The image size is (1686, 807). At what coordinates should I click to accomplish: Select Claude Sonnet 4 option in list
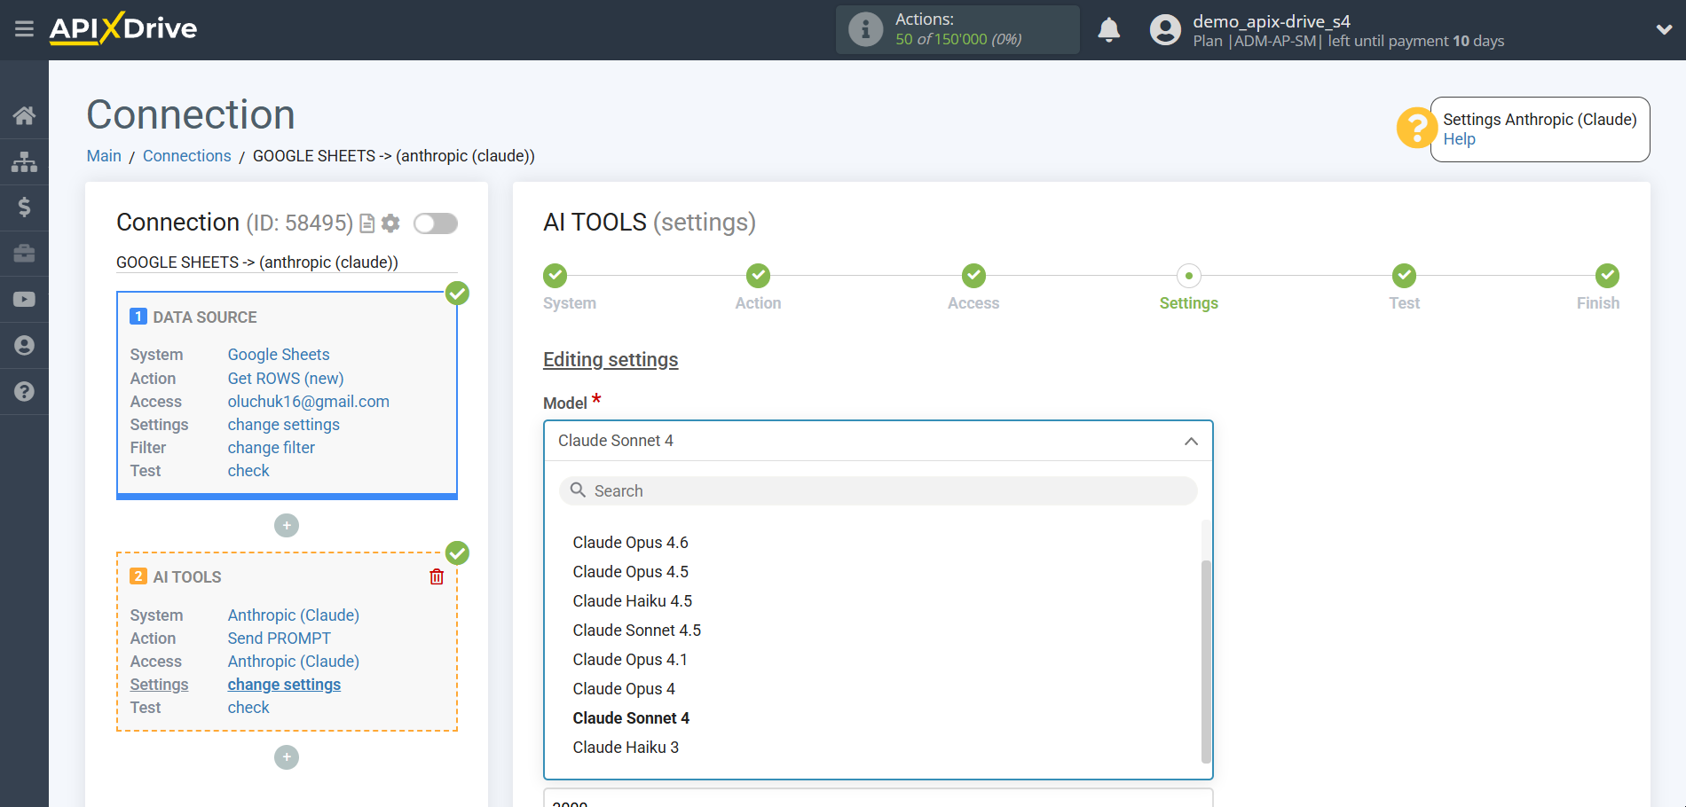coord(631,718)
